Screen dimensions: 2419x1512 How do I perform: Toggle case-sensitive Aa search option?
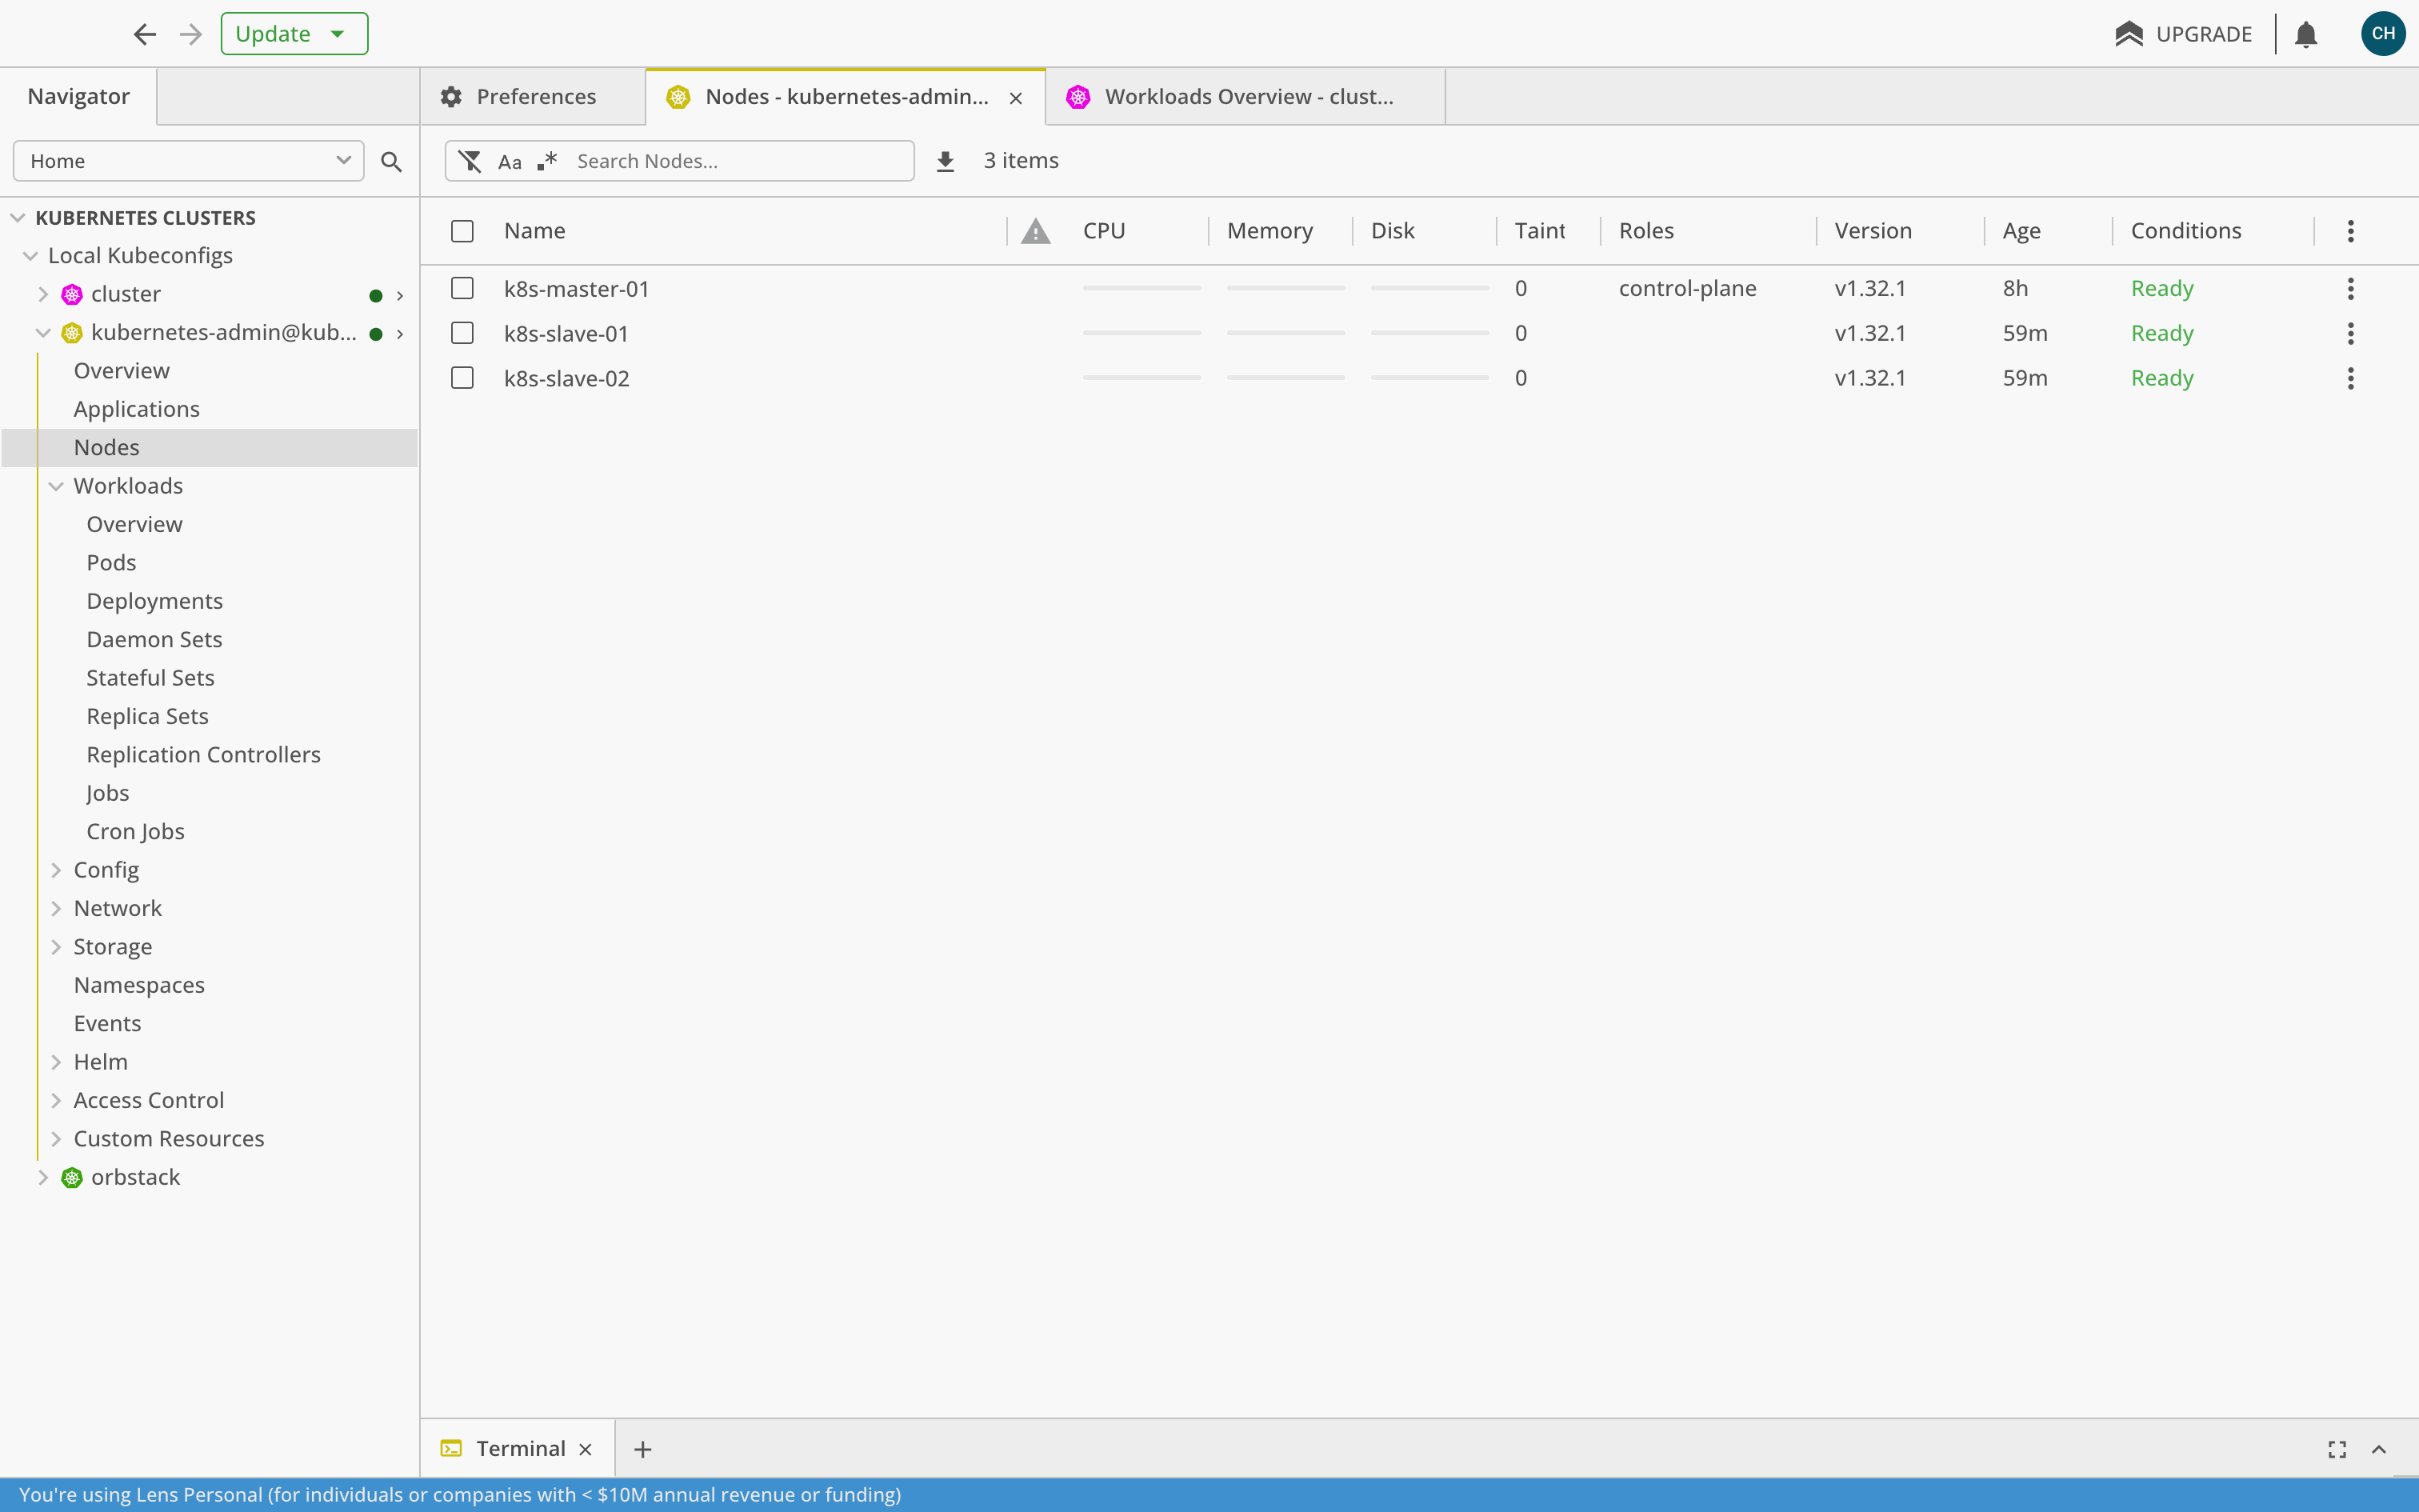tap(510, 162)
